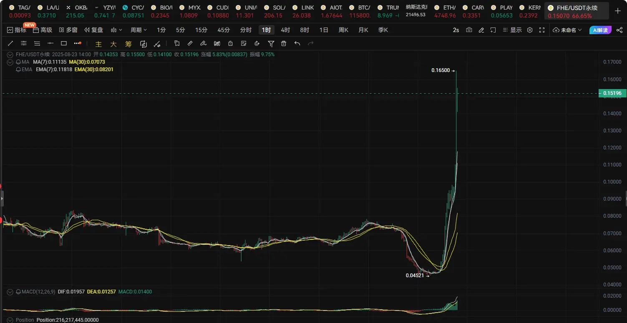Select the 4时 timeframe
Image resolution: width=627 pixels, height=323 pixels.
(x=285, y=30)
